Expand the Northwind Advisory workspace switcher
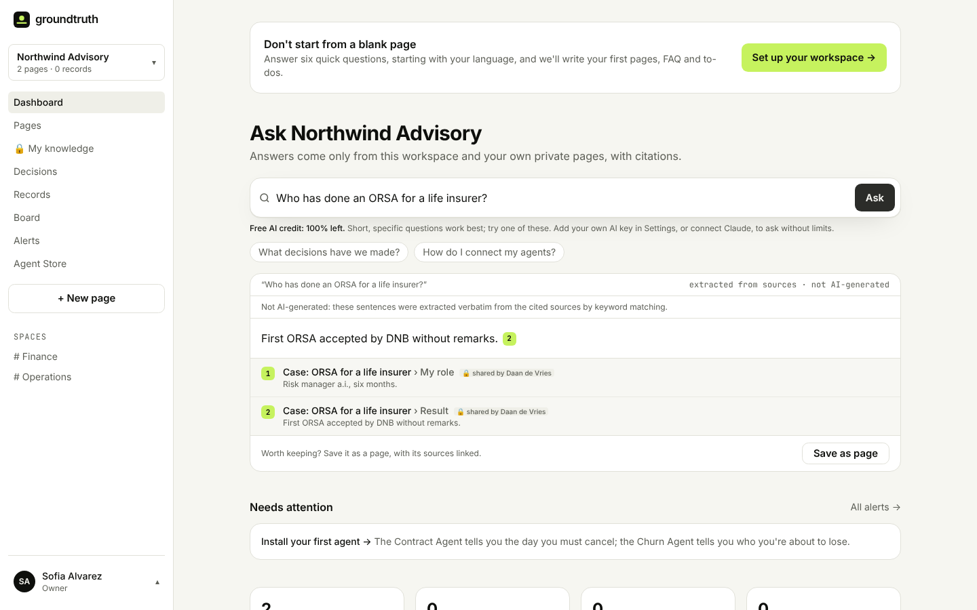 86,62
